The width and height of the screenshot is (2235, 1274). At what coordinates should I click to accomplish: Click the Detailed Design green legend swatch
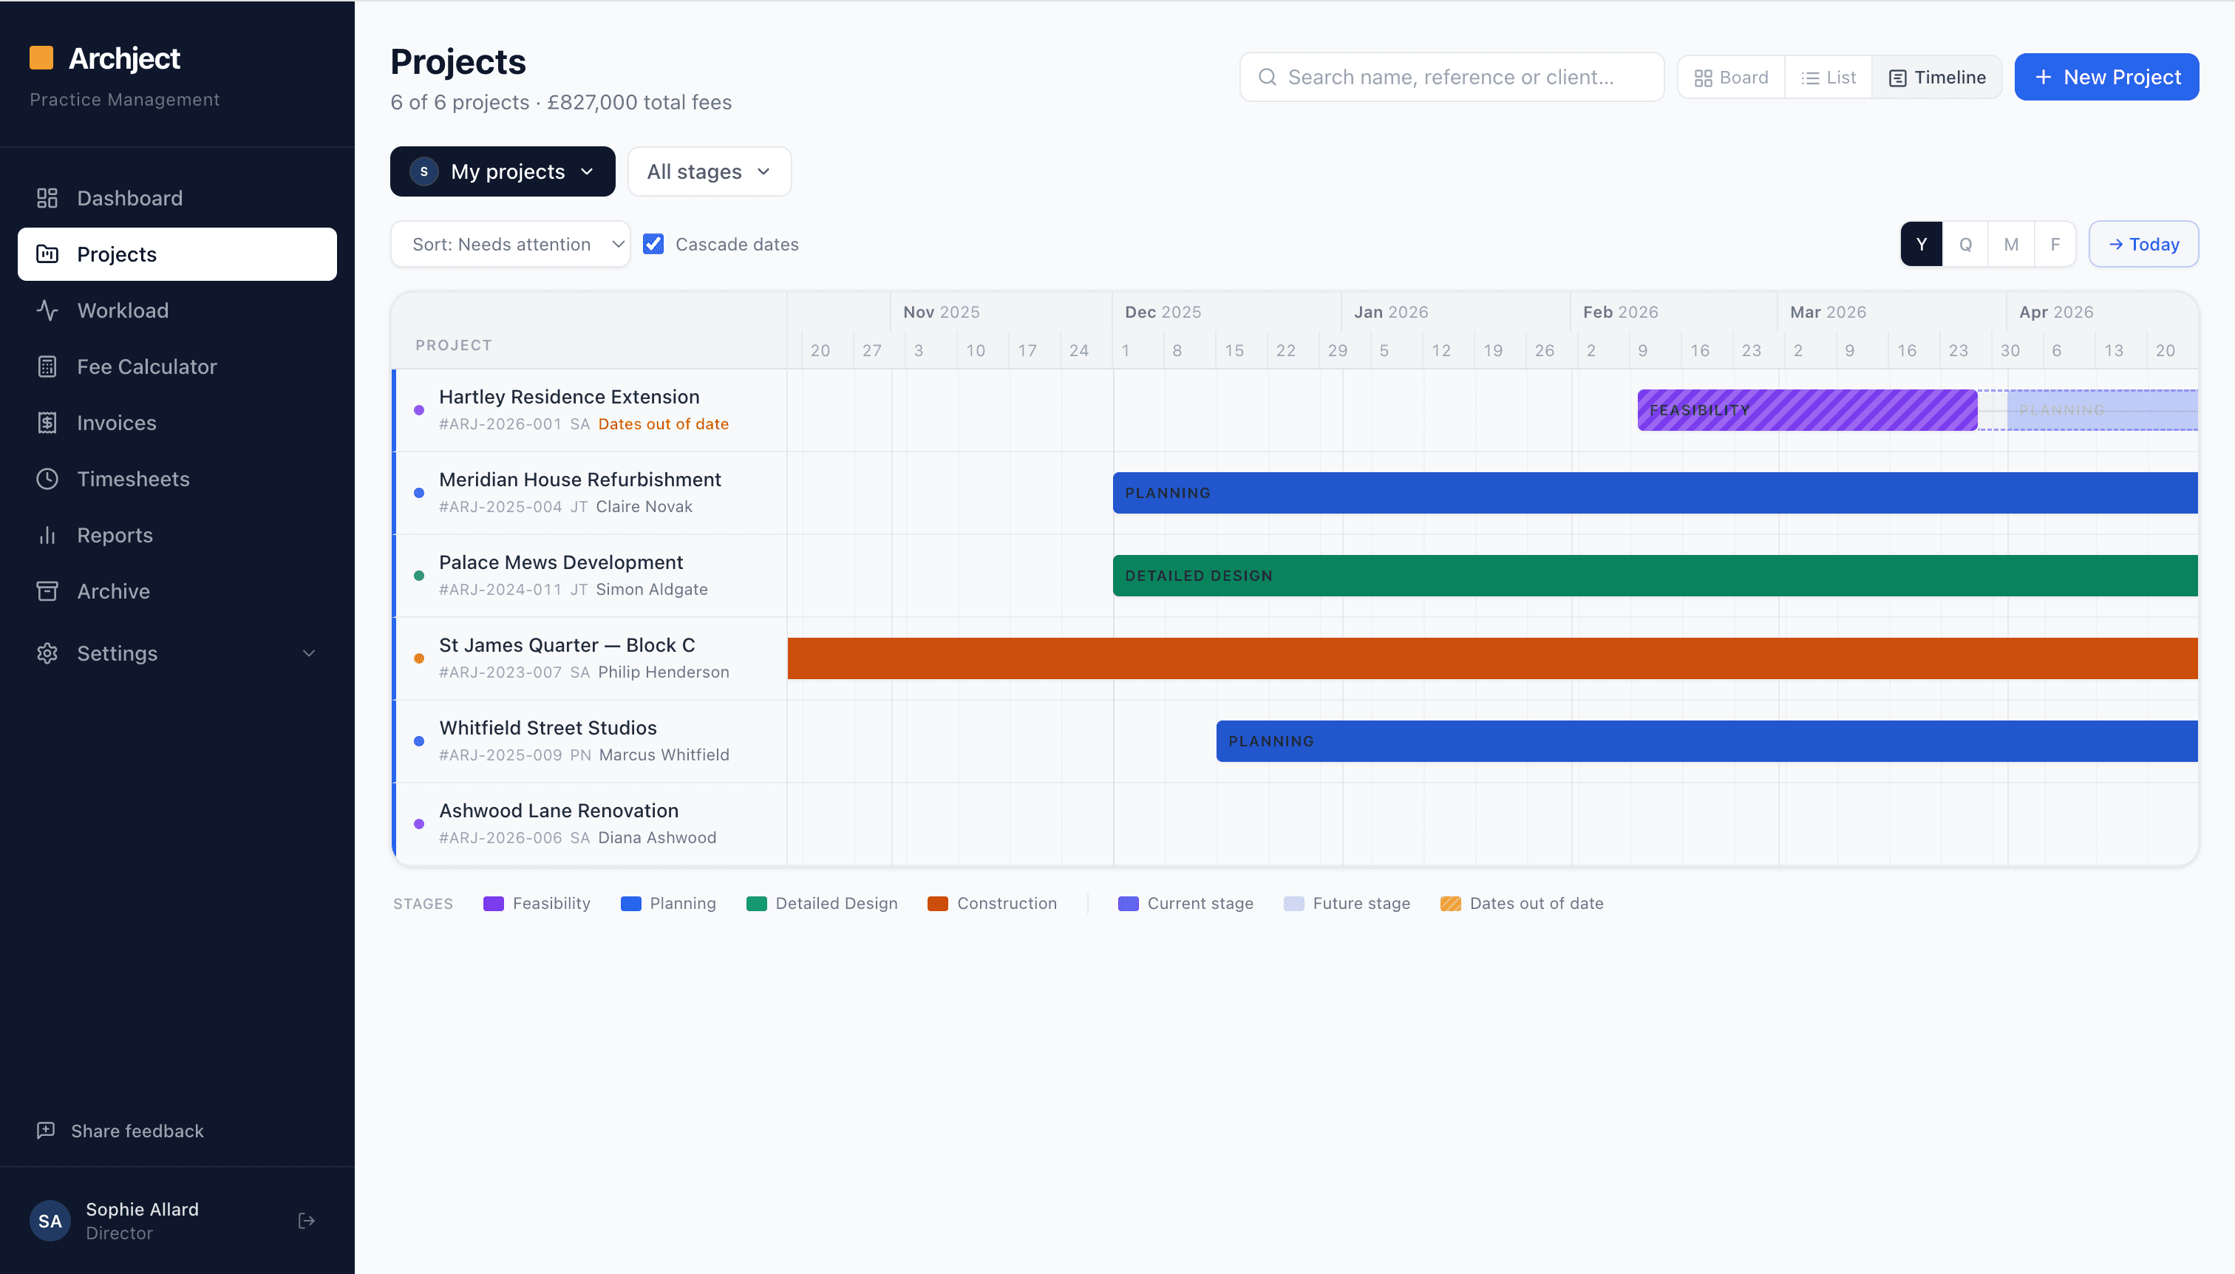pos(756,903)
